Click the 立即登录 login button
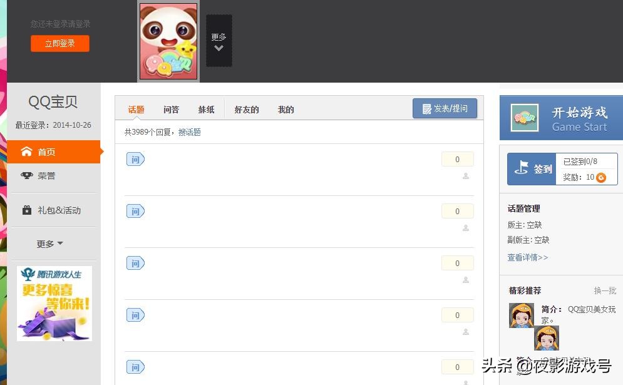The height and width of the screenshot is (385, 623). click(x=60, y=43)
